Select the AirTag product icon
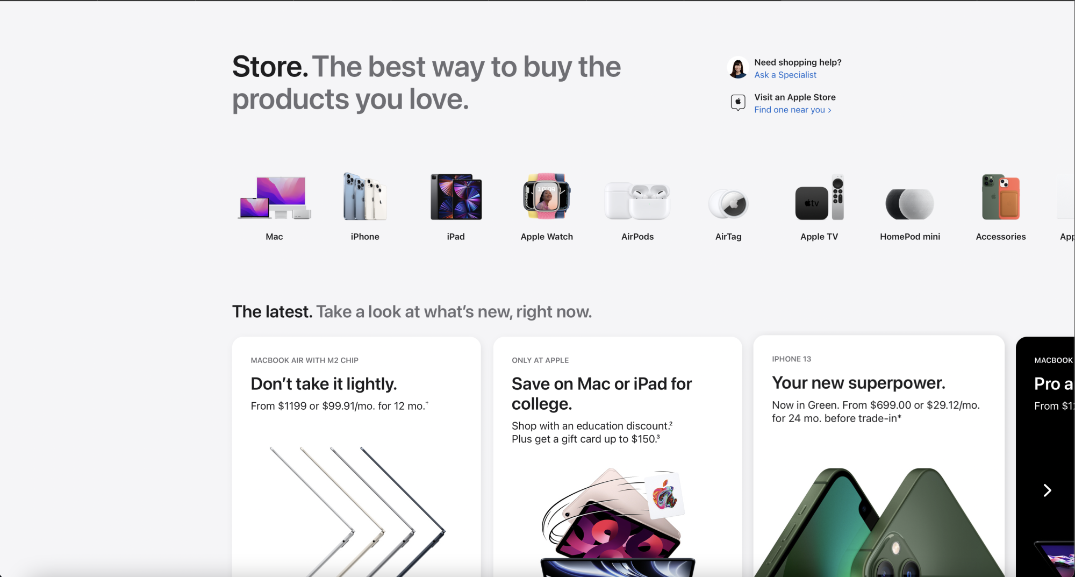Image resolution: width=1075 pixels, height=577 pixels. 728,204
